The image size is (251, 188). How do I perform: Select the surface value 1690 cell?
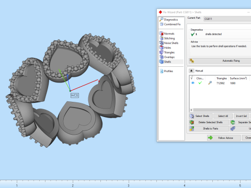[x=233, y=83]
